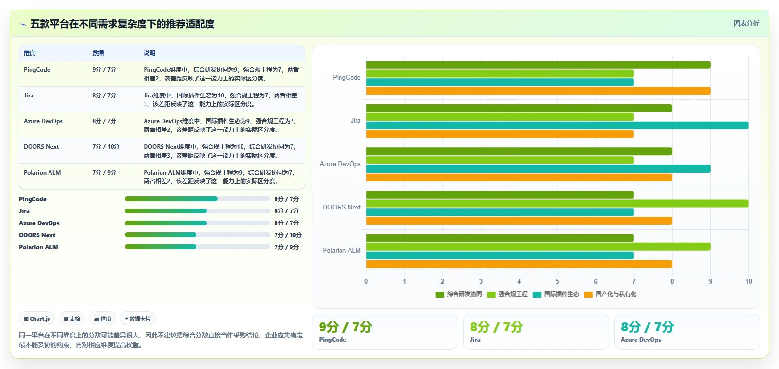The width and height of the screenshot is (779, 369).
Task: Click the 表格 tag chip
Action: [x=72, y=319]
